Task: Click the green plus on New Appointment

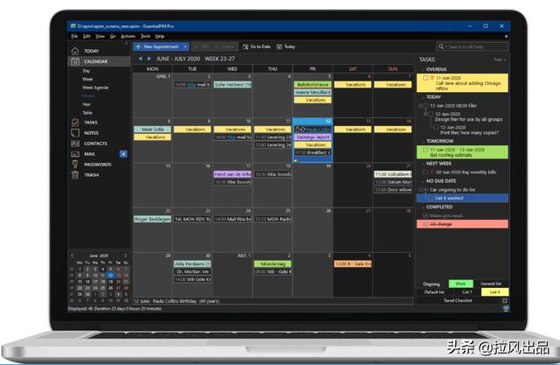Action: point(138,46)
